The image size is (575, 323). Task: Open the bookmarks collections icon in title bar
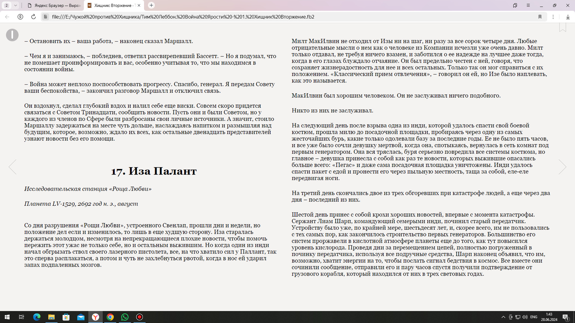pyautogui.click(x=515, y=5)
